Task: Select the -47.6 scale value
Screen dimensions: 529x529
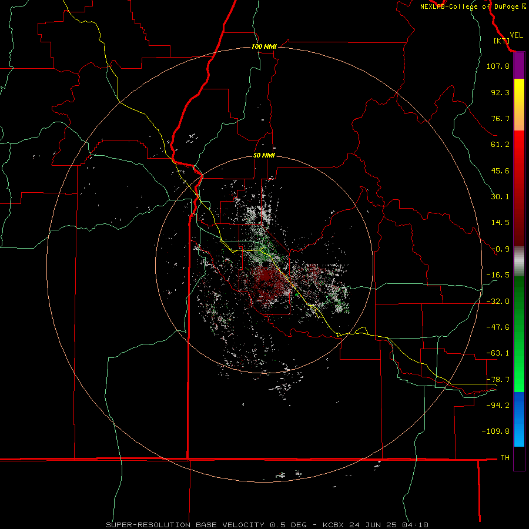Action: pos(498,327)
